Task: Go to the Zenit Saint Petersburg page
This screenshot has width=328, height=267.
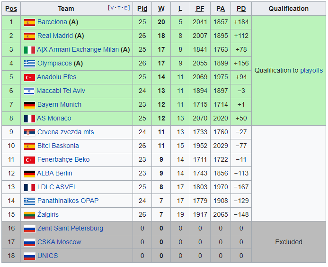Action: tap(70, 229)
